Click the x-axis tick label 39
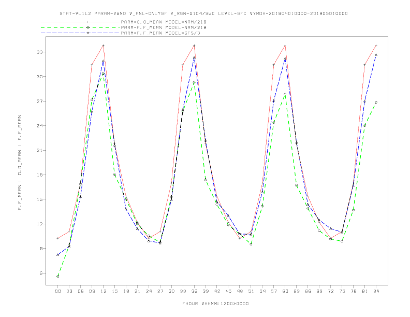This screenshot has width=410, height=317. [x=206, y=291]
